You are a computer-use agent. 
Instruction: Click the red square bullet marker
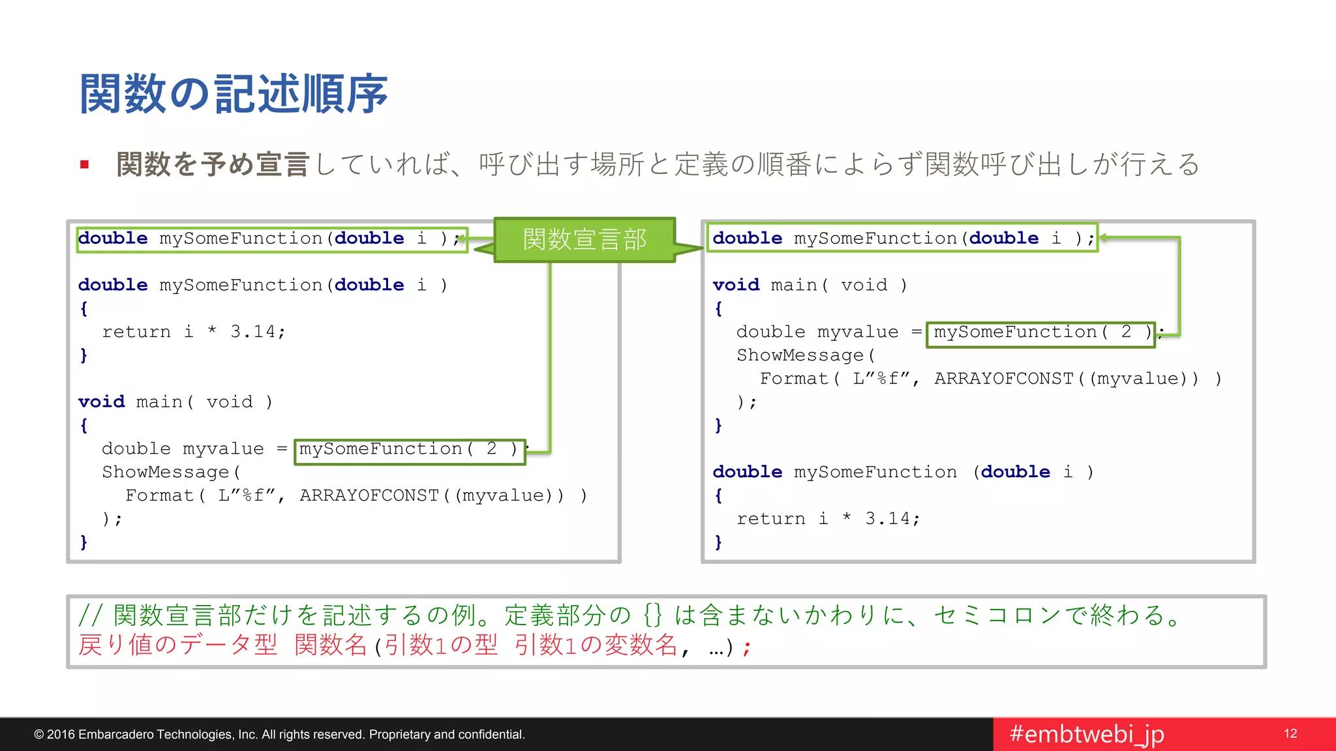84,164
